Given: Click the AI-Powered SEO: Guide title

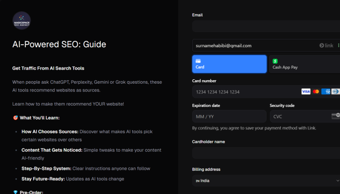Looking at the screenshot, I should pos(59,44).
